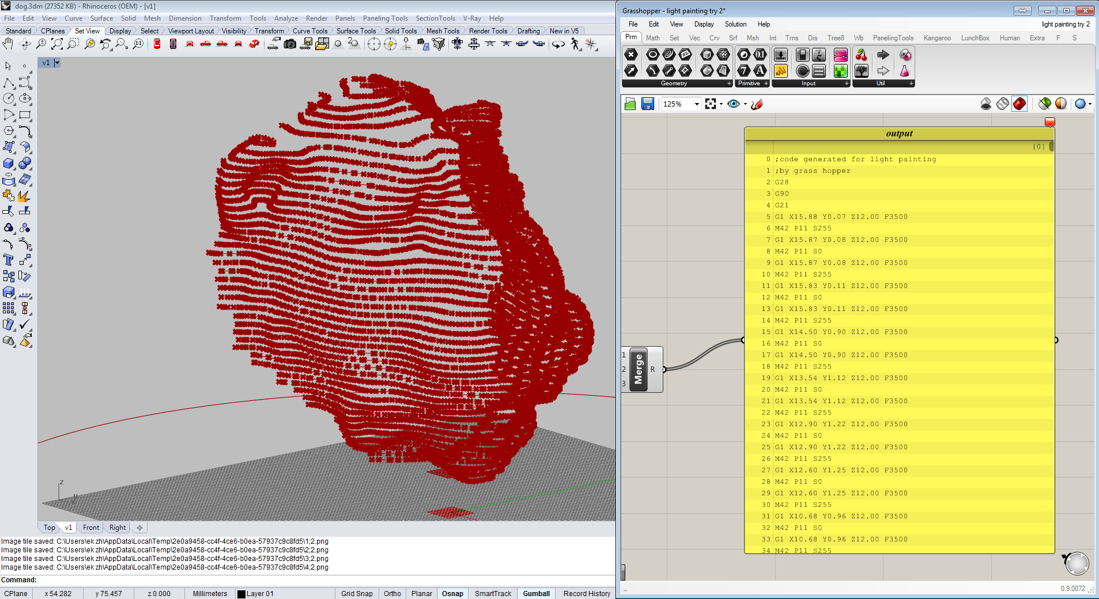Toggle Osnap in the status bar

tap(452, 593)
